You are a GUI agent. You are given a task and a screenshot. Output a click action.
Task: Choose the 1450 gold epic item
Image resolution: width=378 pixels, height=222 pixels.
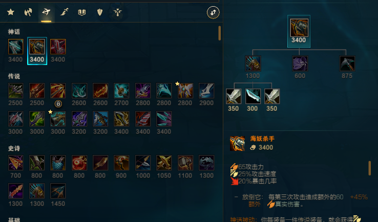coord(58,191)
